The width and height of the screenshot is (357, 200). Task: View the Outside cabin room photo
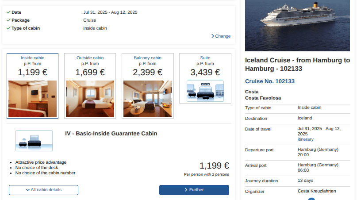(90, 99)
